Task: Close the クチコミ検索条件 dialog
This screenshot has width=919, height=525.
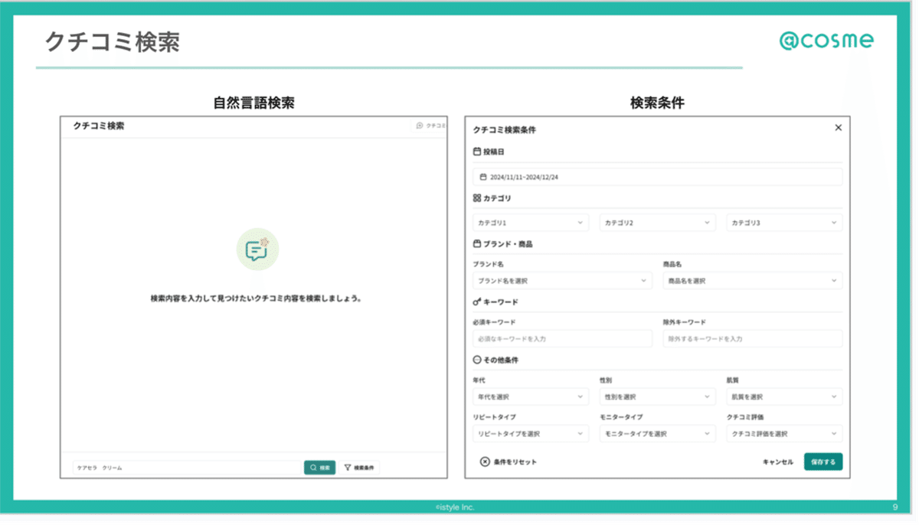Action: click(838, 128)
